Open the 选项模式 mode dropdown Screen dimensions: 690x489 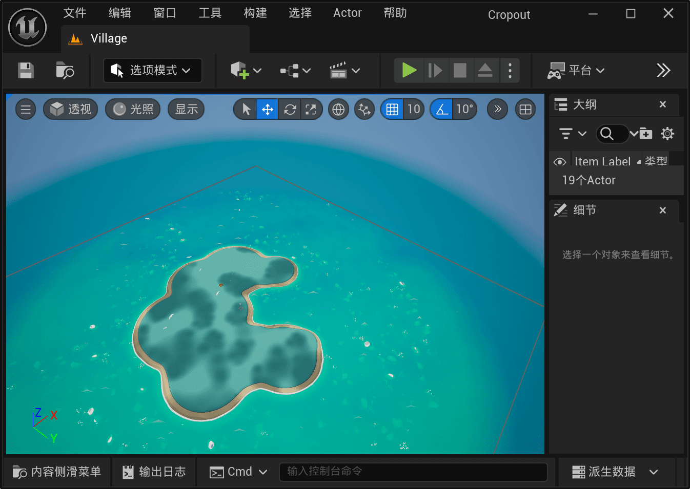click(x=153, y=70)
